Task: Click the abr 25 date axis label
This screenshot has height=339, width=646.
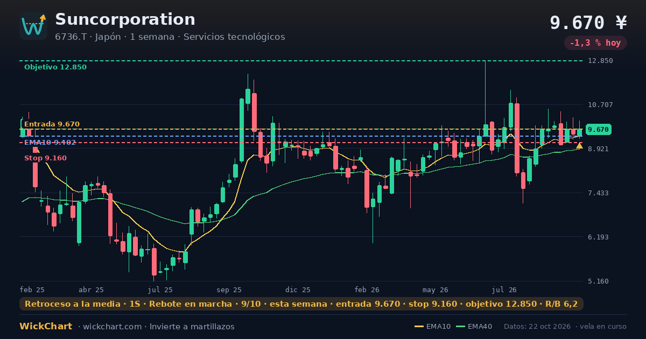Action: click(90, 290)
